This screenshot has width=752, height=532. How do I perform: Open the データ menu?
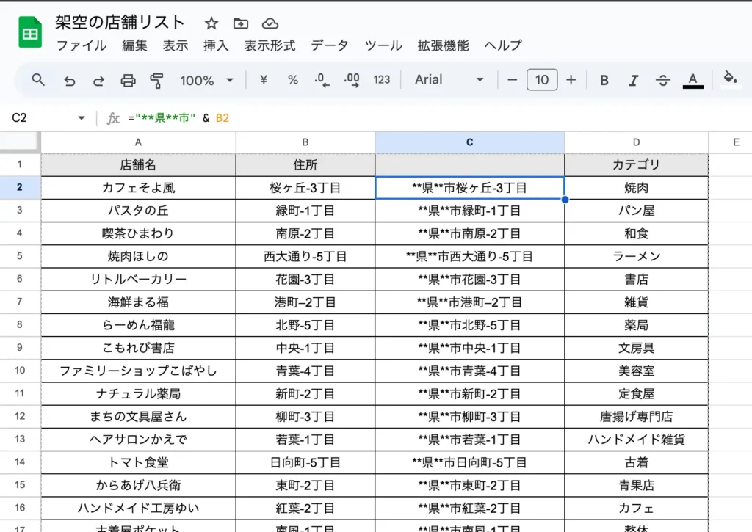click(330, 45)
